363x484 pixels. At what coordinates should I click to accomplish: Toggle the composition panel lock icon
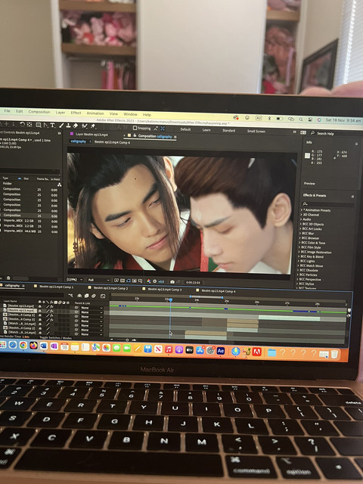coord(135,135)
